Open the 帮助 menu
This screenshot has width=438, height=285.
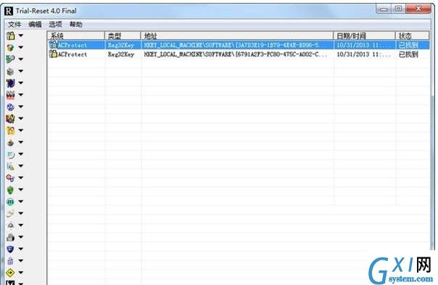[x=76, y=25]
